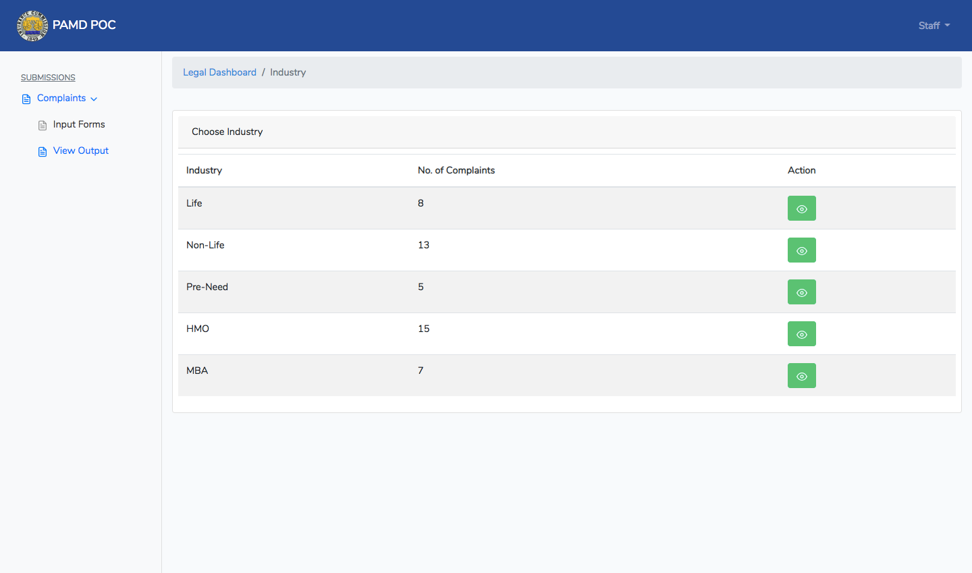Click the Industry breadcrumb item

288,72
